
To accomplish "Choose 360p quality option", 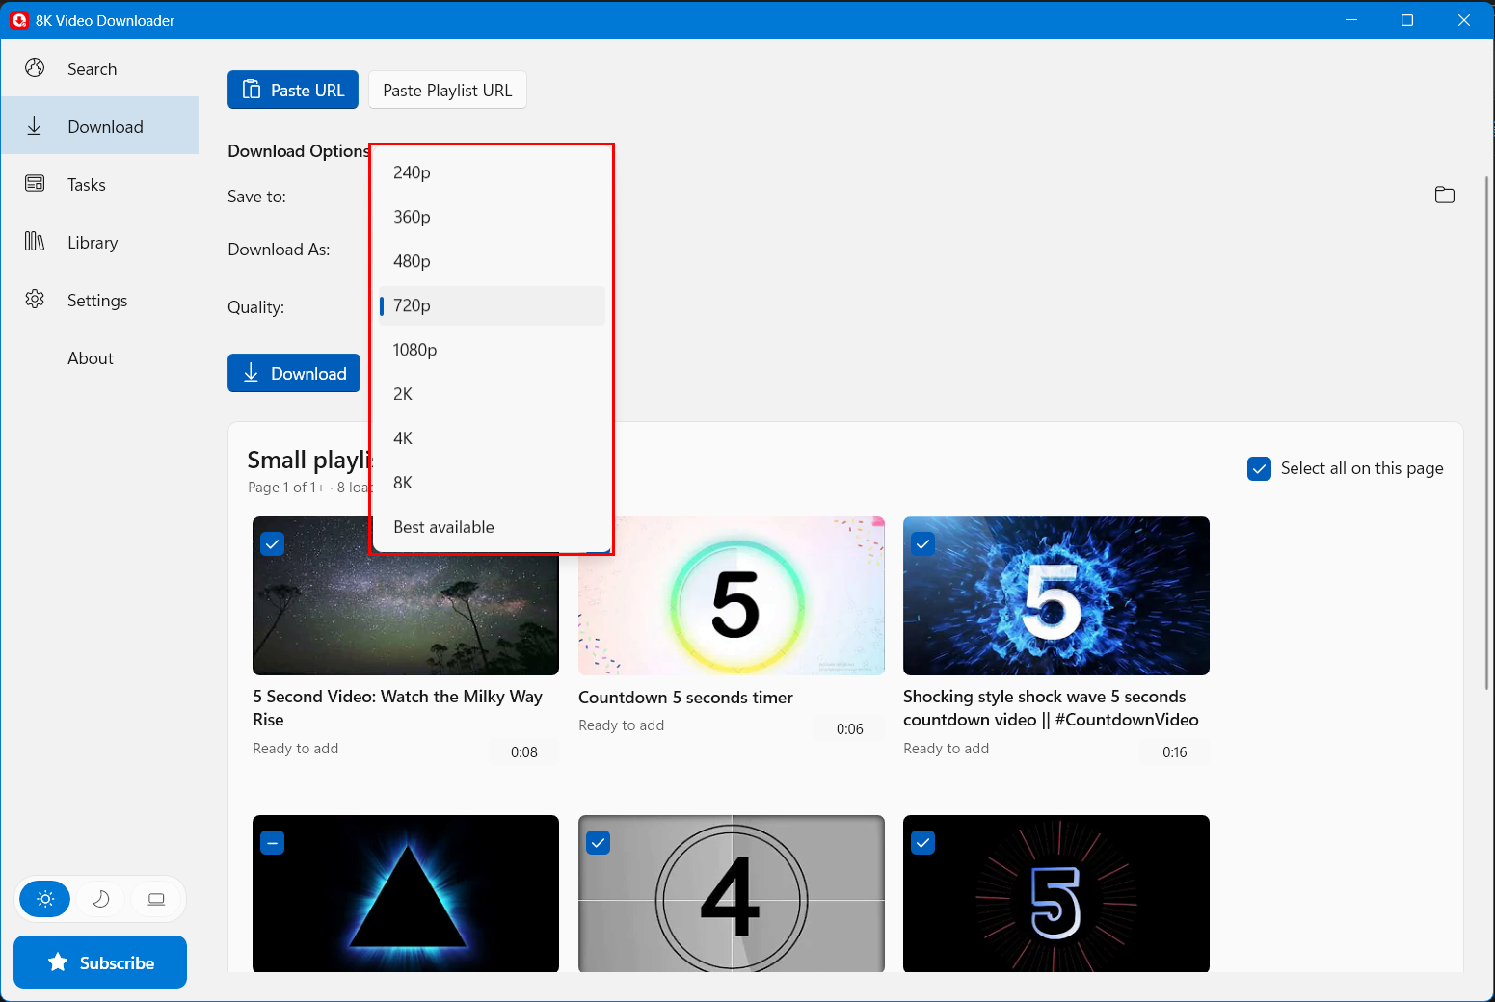I will pos(492,217).
